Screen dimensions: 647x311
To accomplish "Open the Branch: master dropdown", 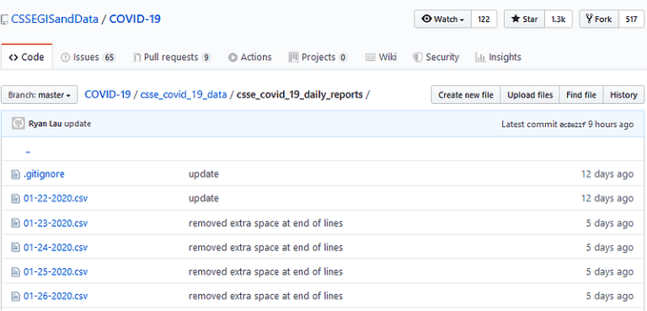I will point(40,95).
